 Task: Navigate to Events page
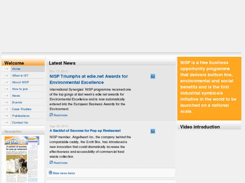[x=17, y=102]
